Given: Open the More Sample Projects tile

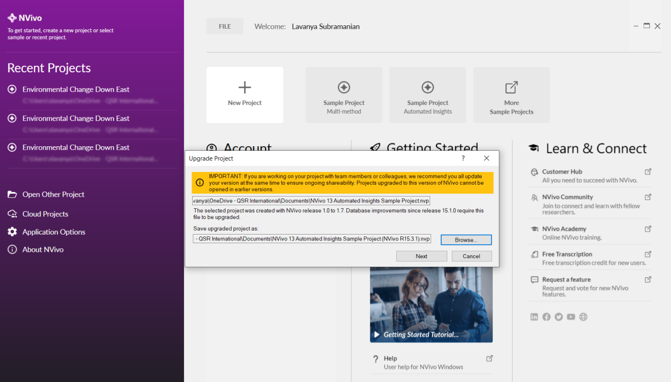Looking at the screenshot, I should 511,95.
